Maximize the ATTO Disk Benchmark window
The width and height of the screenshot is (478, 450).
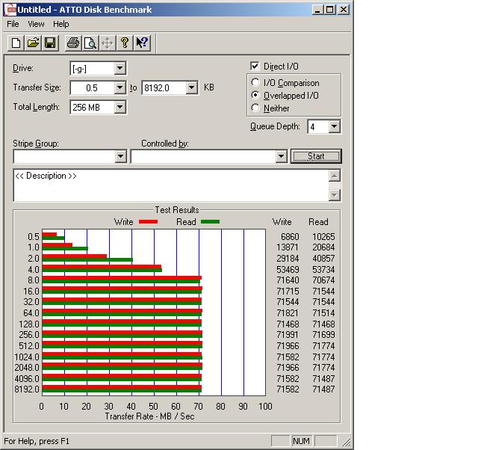point(329,10)
